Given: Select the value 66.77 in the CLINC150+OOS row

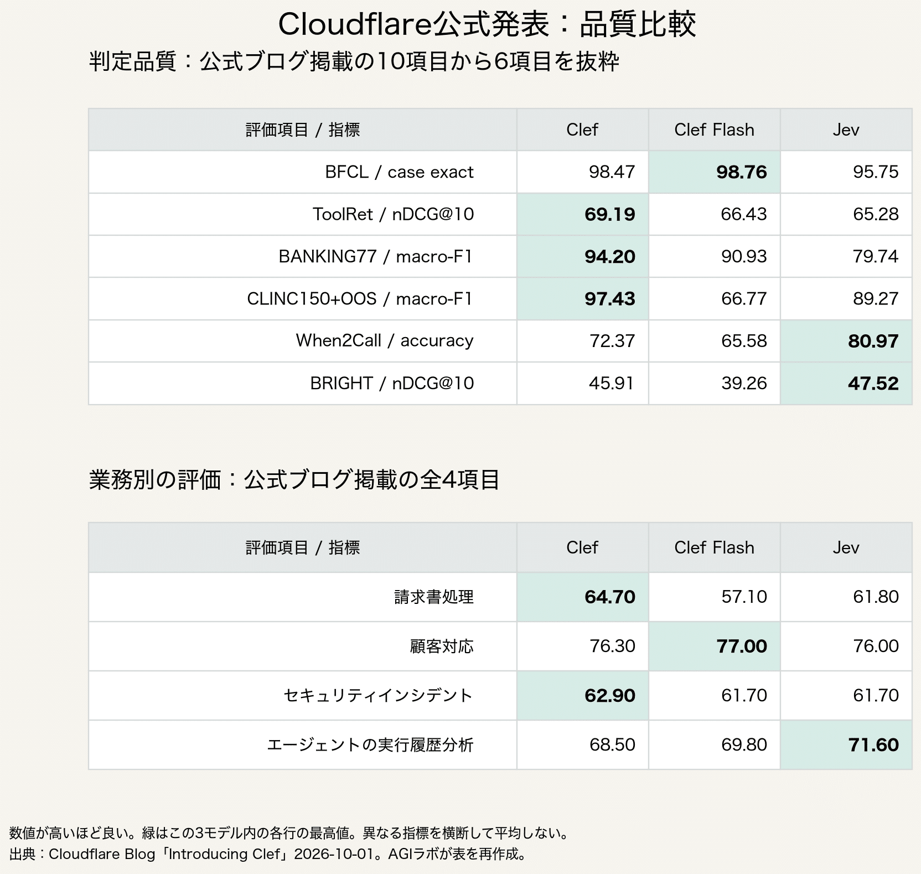Looking at the screenshot, I should (744, 299).
